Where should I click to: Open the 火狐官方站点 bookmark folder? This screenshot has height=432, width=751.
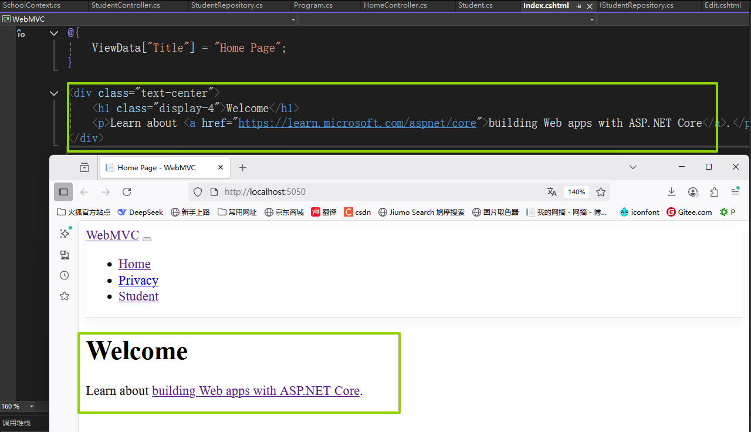tap(83, 212)
